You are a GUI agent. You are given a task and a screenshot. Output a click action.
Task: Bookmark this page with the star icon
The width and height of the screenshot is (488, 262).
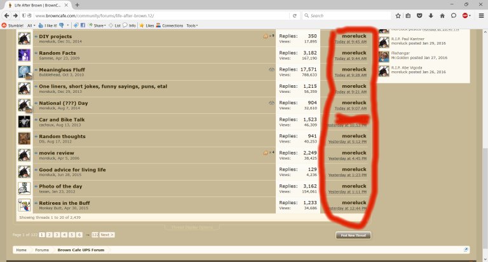point(398,15)
